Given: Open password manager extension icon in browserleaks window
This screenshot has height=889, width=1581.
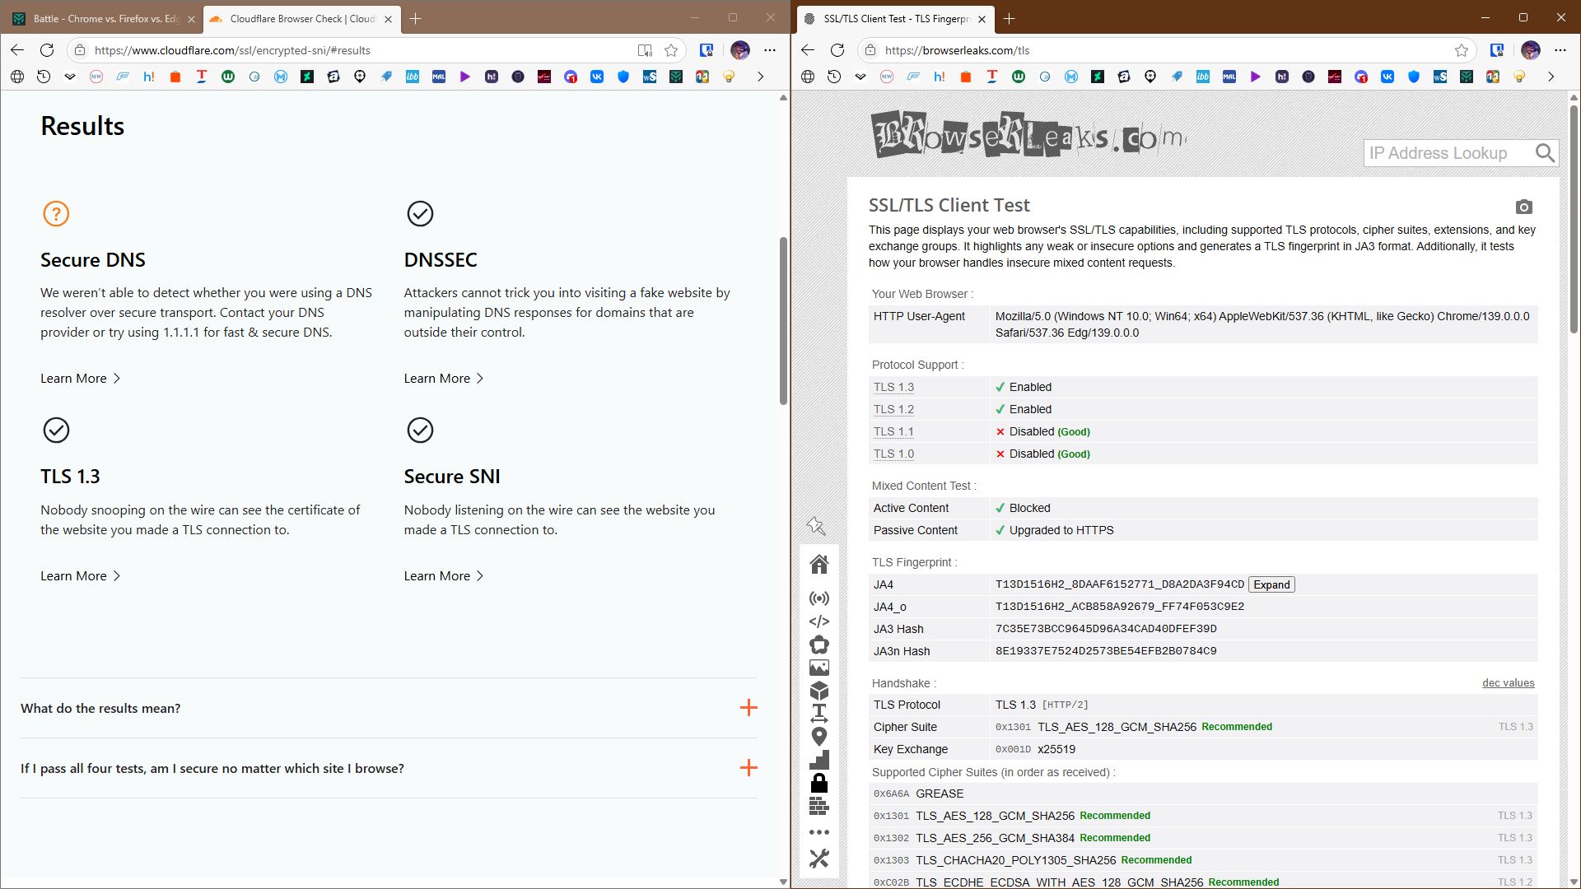Looking at the screenshot, I should click(1497, 50).
